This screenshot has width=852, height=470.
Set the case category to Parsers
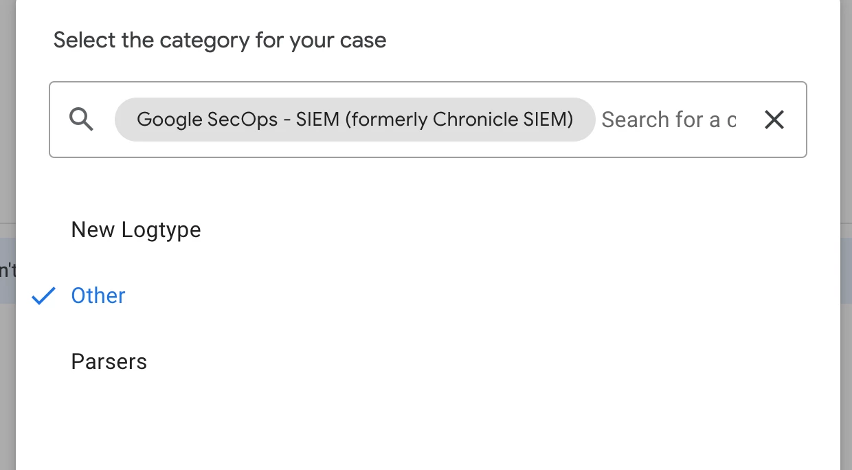[x=109, y=361]
